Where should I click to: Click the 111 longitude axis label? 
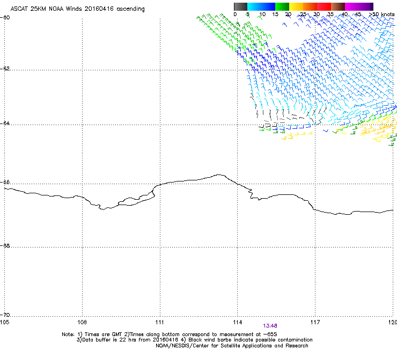coord(159,322)
